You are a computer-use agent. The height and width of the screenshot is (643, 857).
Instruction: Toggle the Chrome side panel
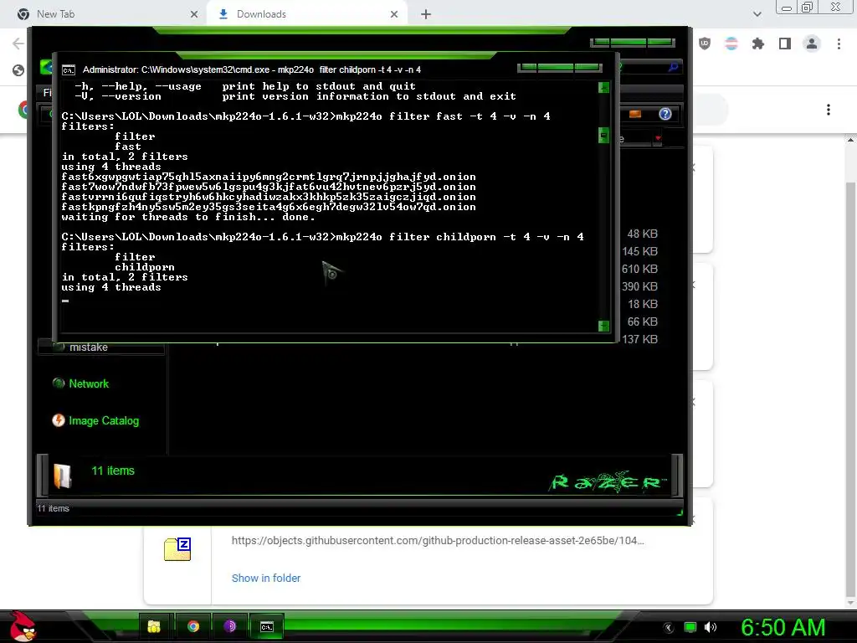pyautogui.click(x=785, y=44)
